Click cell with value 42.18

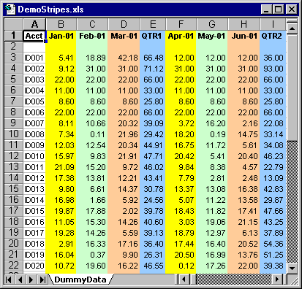pyautogui.click(x=124, y=58)
